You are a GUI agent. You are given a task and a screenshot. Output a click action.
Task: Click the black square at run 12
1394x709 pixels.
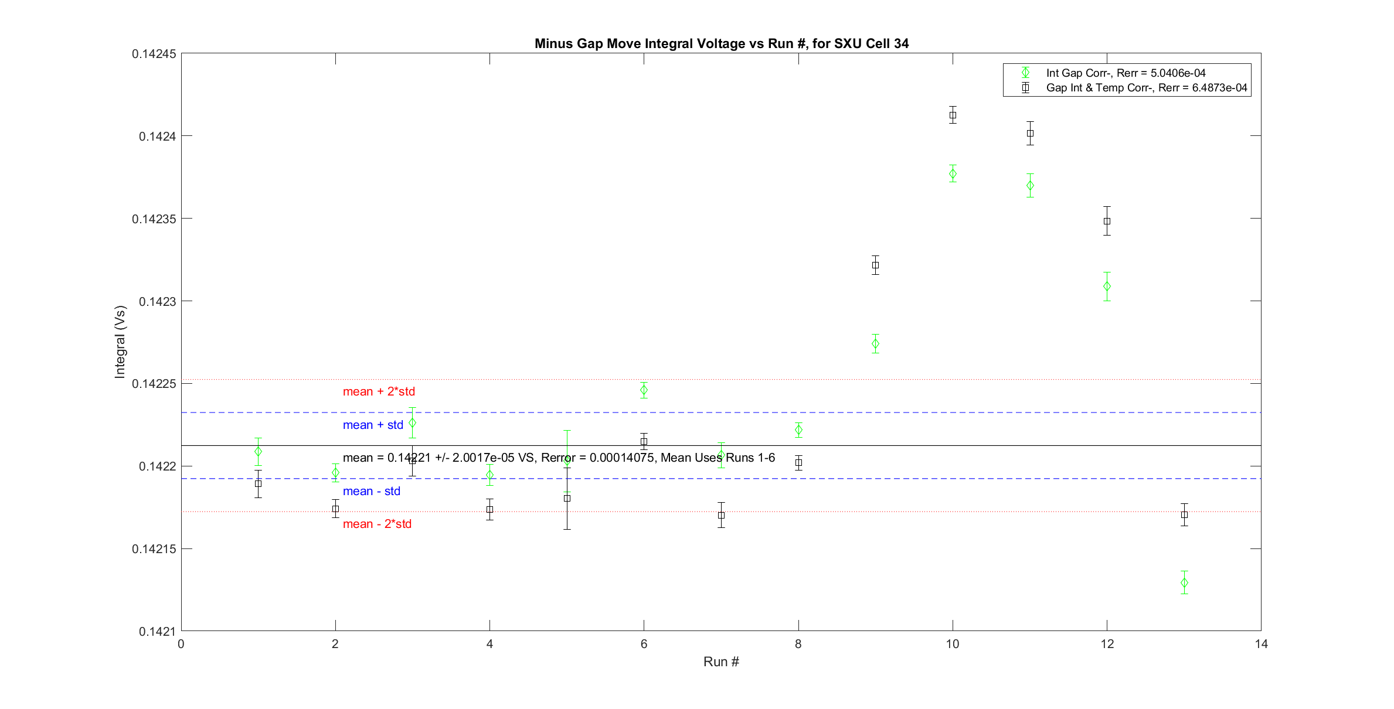coord(1107,221)
